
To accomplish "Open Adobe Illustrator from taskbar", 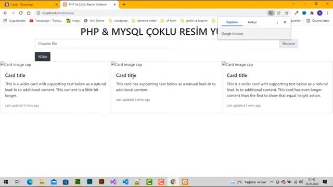I will (x=101, y=182).
